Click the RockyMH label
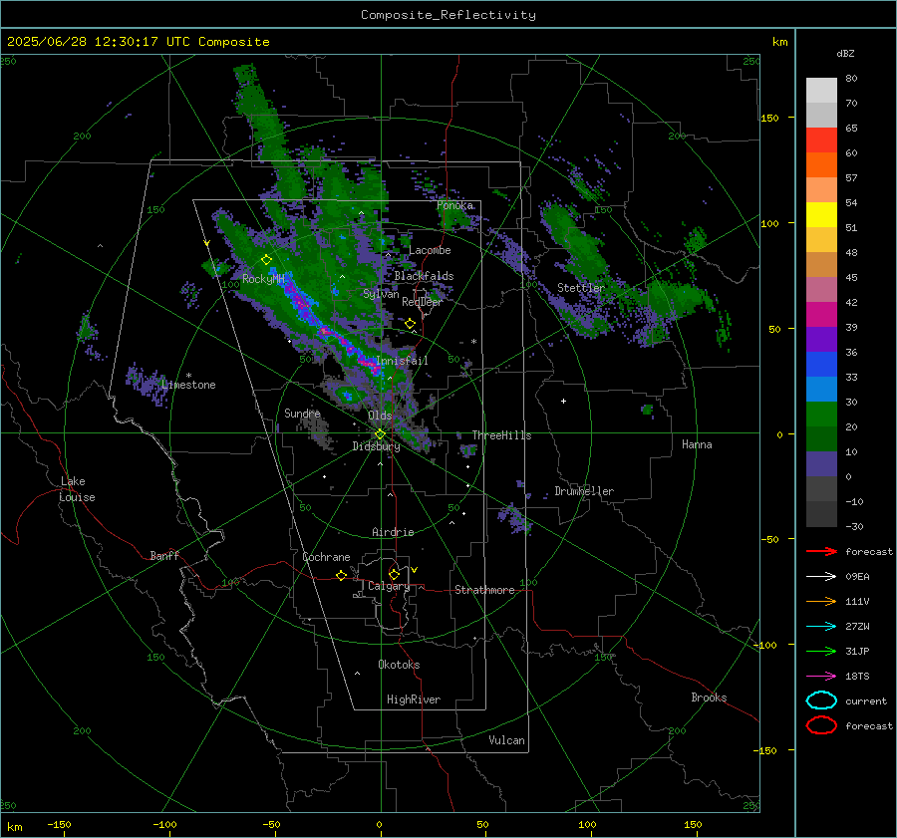897x838 pixels. point(263,279)
